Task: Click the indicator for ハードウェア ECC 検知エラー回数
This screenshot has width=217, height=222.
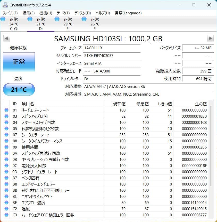Action: 6,215
